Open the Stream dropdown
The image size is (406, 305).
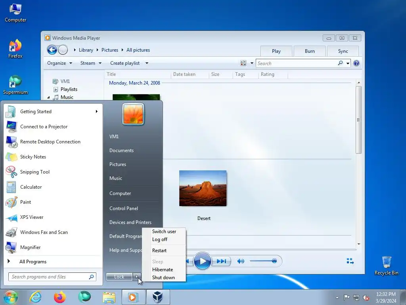pyautogui.click(x=91, y=63)
